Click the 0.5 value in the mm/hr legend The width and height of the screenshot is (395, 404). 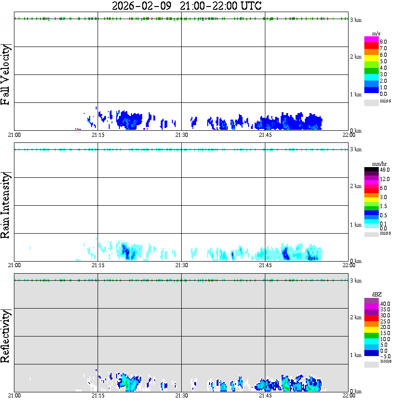click(383, 215)
